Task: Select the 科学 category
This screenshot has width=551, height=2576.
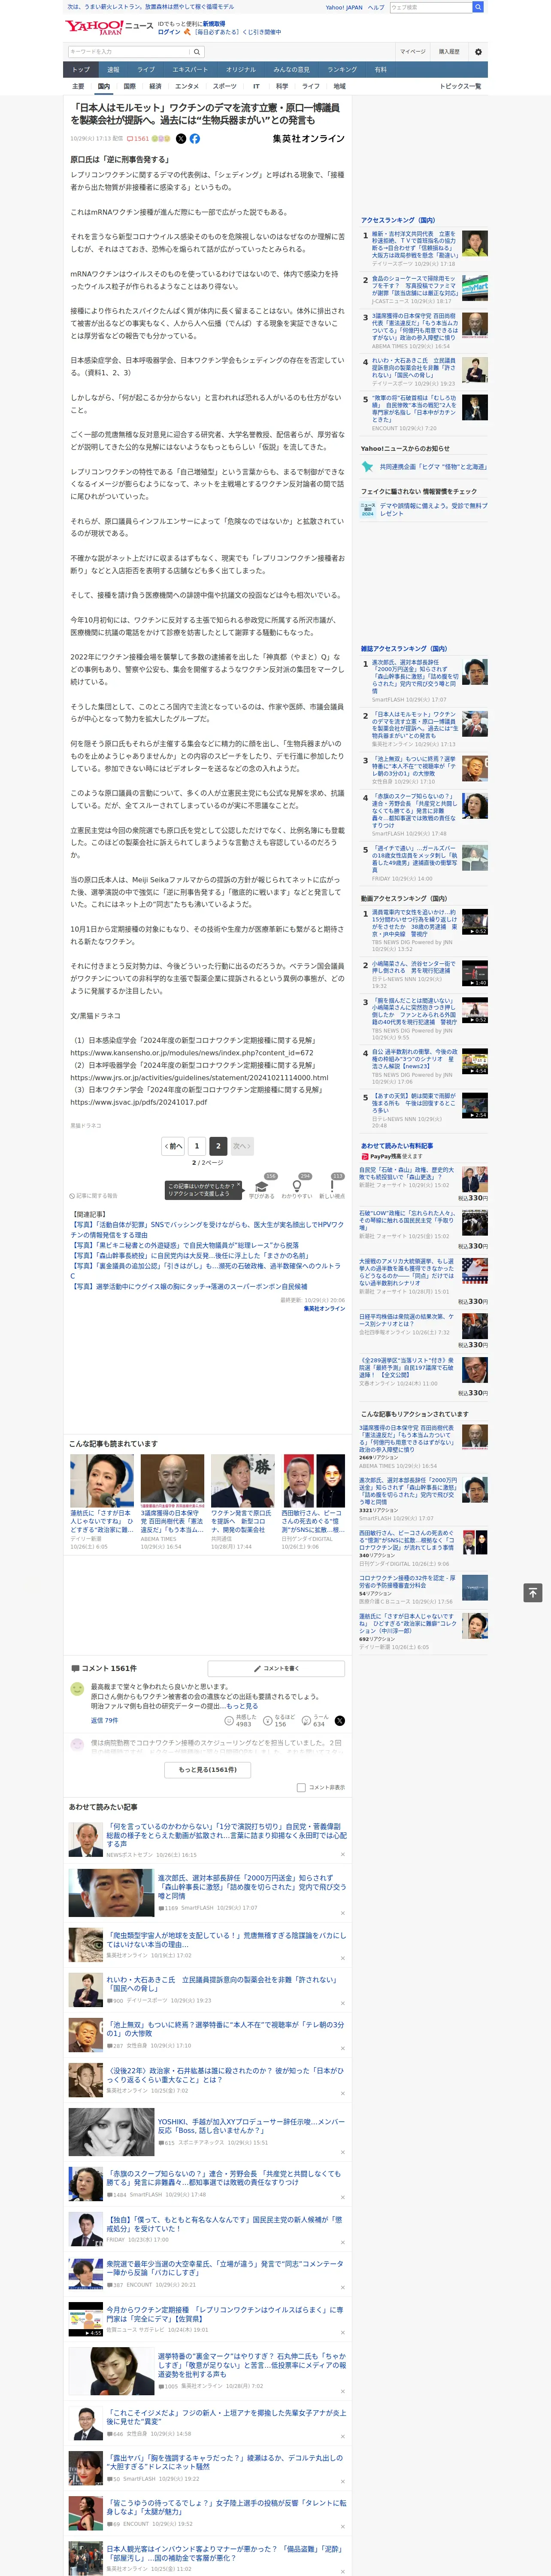Action: point(282,86)
